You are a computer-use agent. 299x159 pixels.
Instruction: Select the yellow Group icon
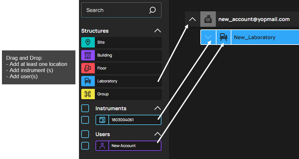pos(88,94)
